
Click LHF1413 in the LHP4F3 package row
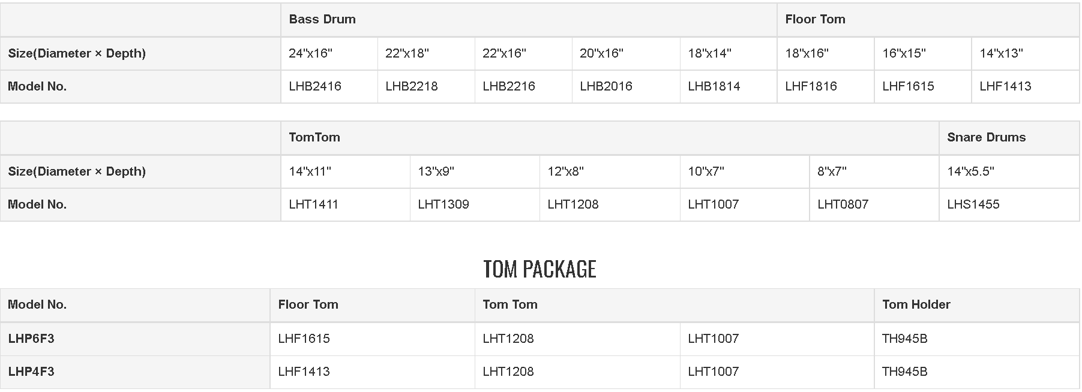point(304,372)
